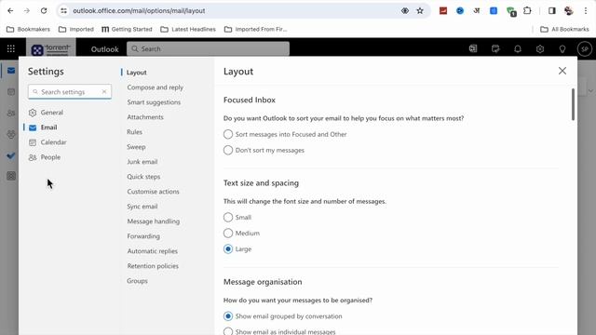Image resolution: width=596 pixels, height=335 pixels.
Task: Click the site info icon in address bar
Action: click(63, 10)
